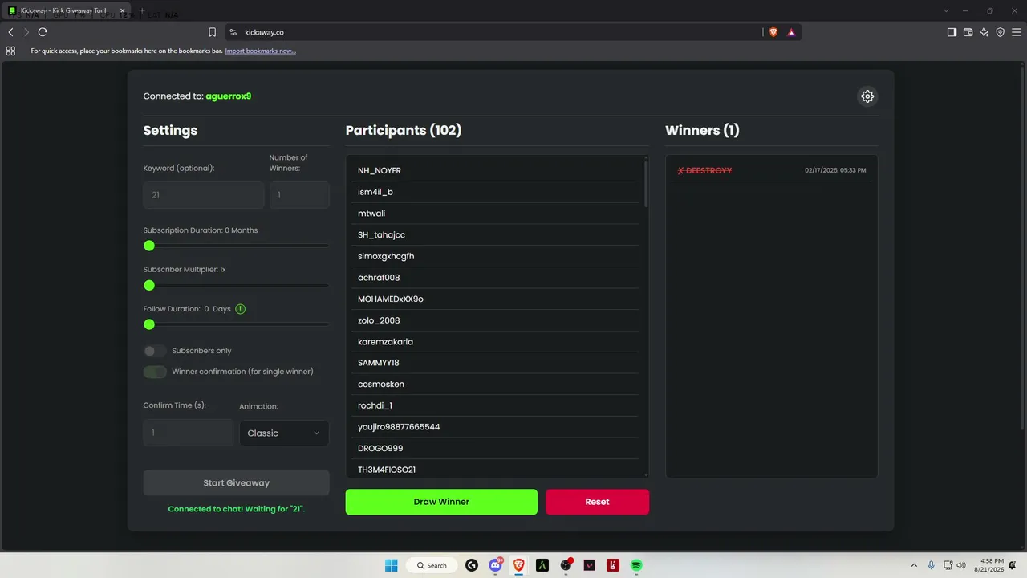Screen dimensions: 1027x578
Task: Expand the Animation Classic dropdown
Action: (284, 433)
